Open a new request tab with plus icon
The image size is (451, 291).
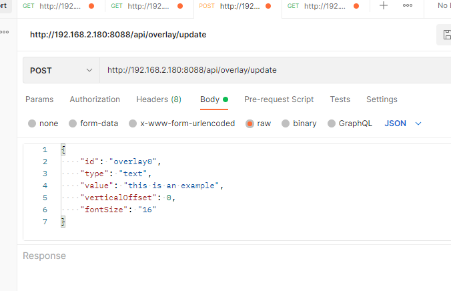point(384,6)
